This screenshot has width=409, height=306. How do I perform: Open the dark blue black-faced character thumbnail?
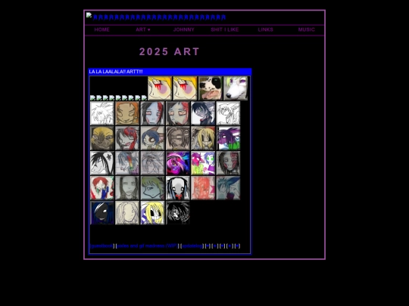click(102, 213)
